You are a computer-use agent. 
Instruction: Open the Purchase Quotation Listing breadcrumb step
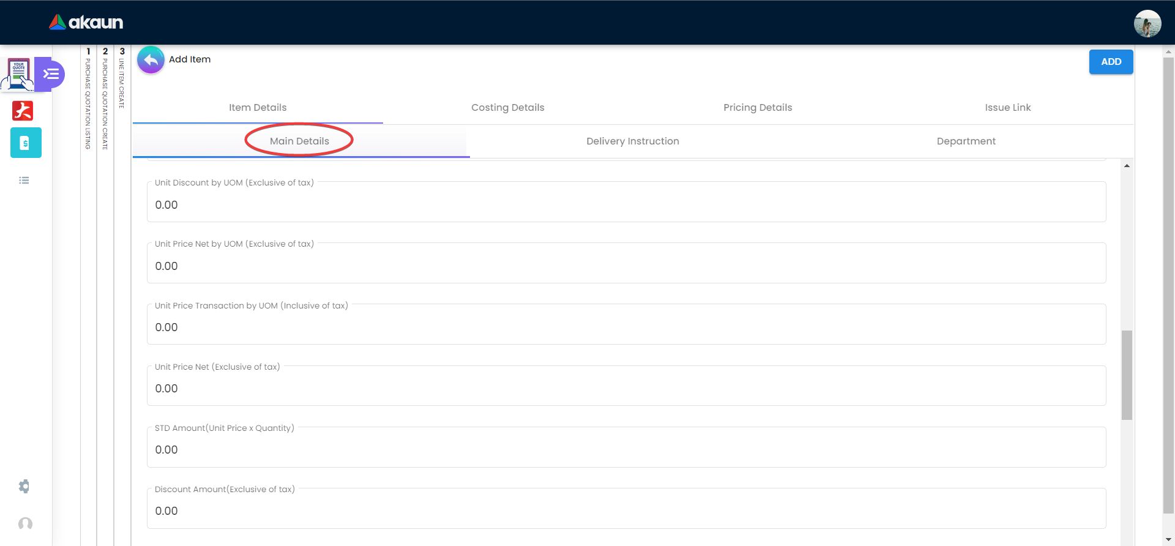(x=88, y=99)
